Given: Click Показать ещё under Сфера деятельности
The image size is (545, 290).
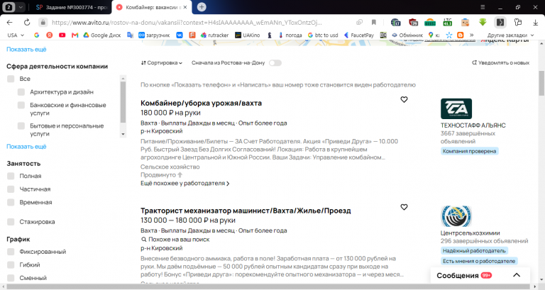Looking at the screenshot, I should [26, 147].
